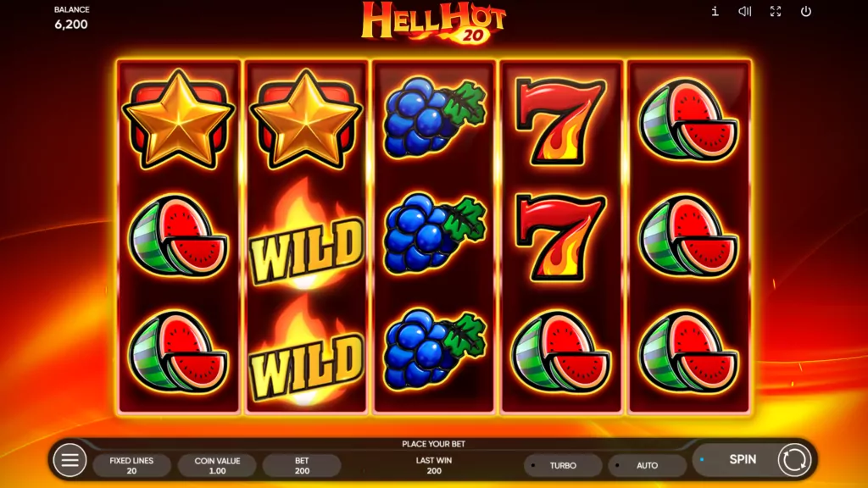The image size is (868, 488).
Task: Click the golden star on reel one
Action: [x=178, y=119]
